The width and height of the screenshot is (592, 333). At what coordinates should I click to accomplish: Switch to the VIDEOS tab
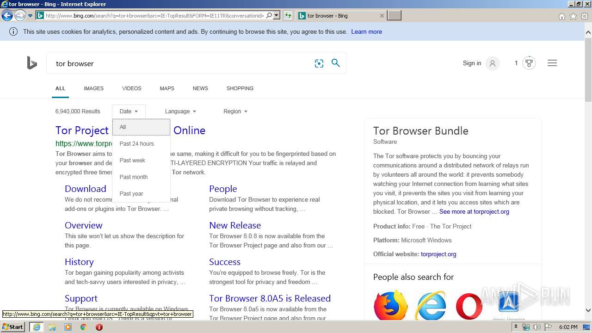[x=131, y=88]
